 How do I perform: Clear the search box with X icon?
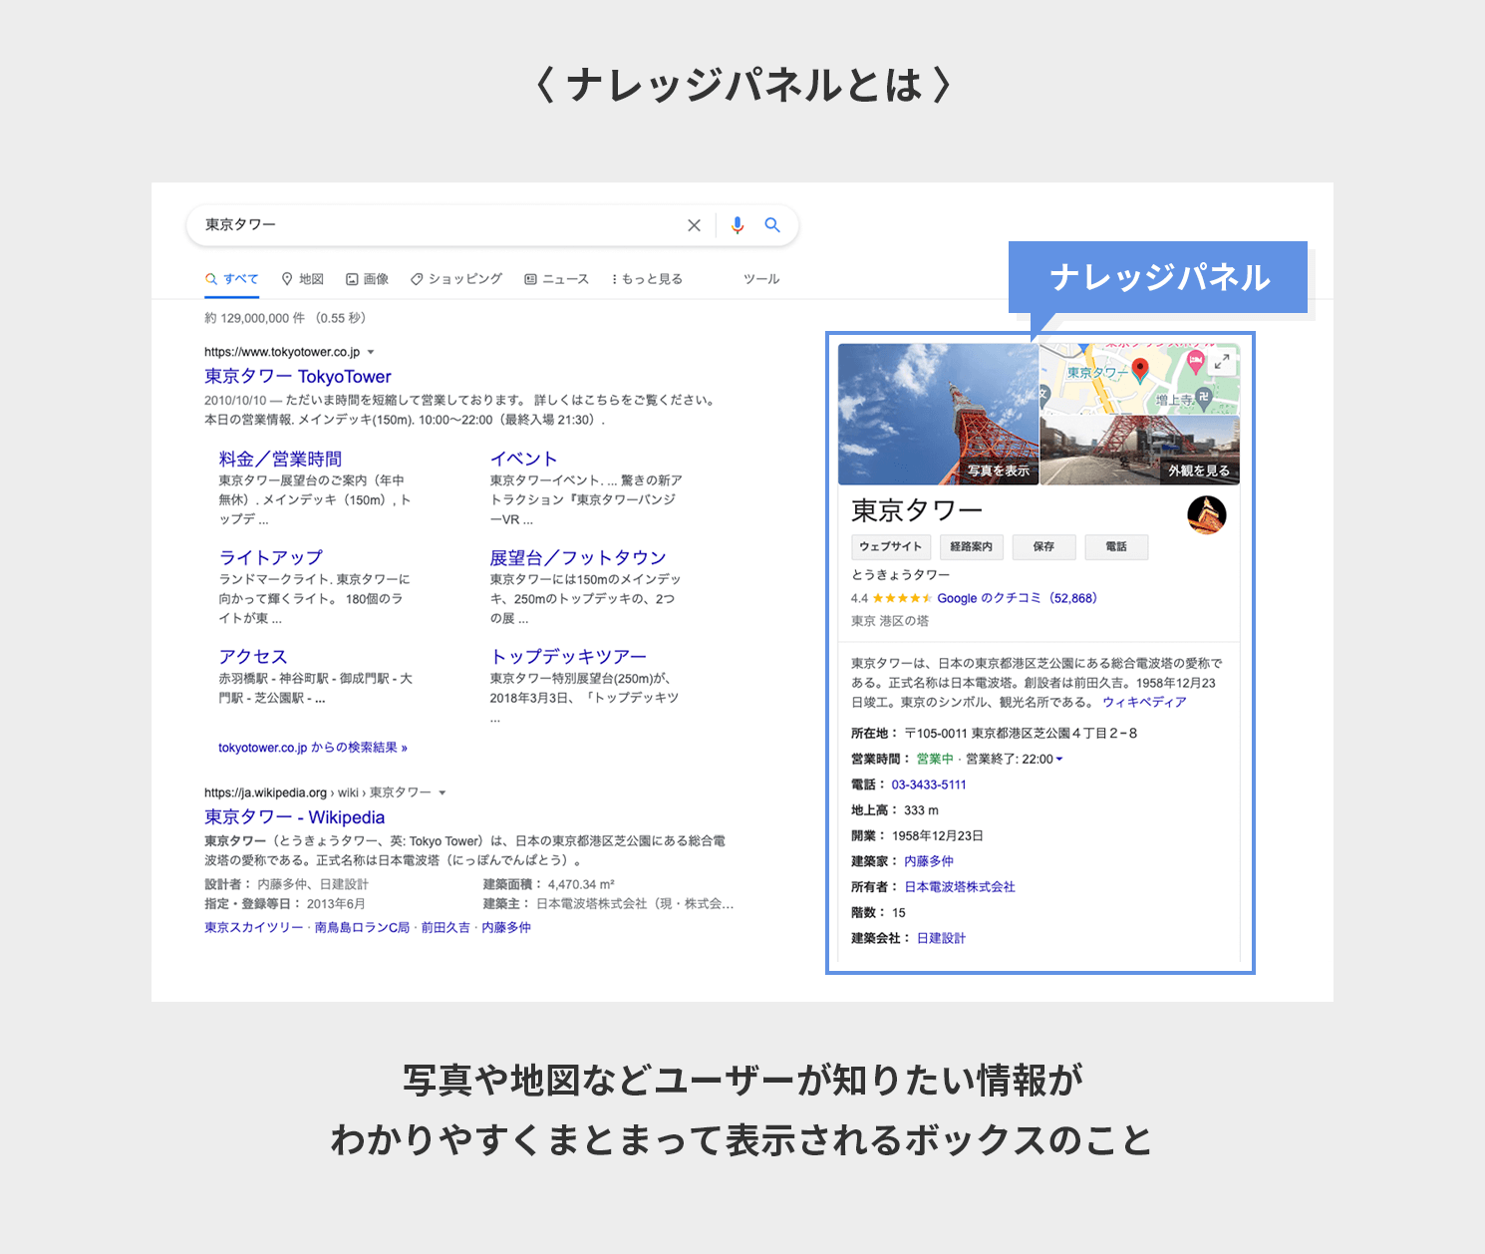click(x=694, y=225)
